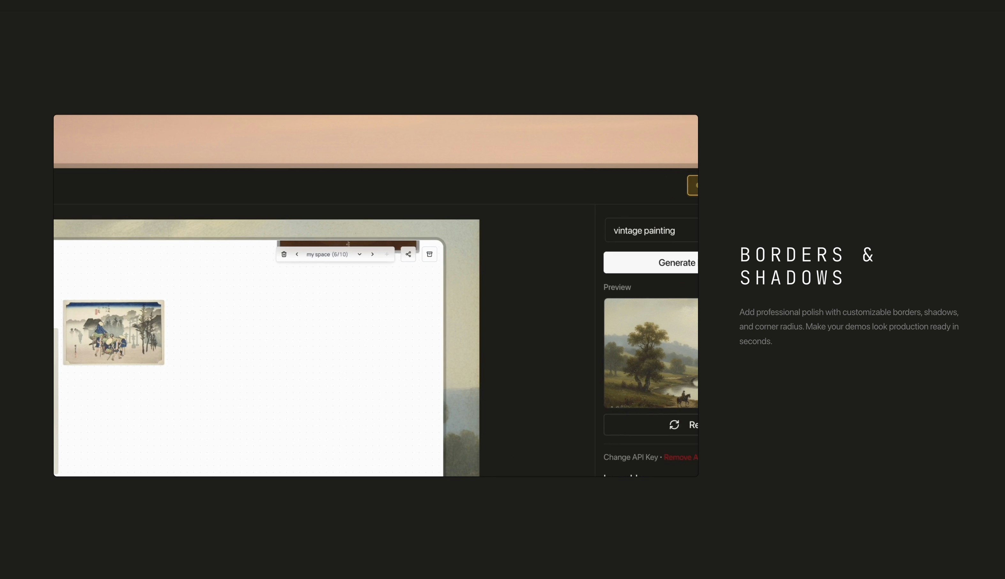Click the ukiyo-e painting on the canvas
The width and height of the screenshot is (1005, 579).
[x=114, y=332]
